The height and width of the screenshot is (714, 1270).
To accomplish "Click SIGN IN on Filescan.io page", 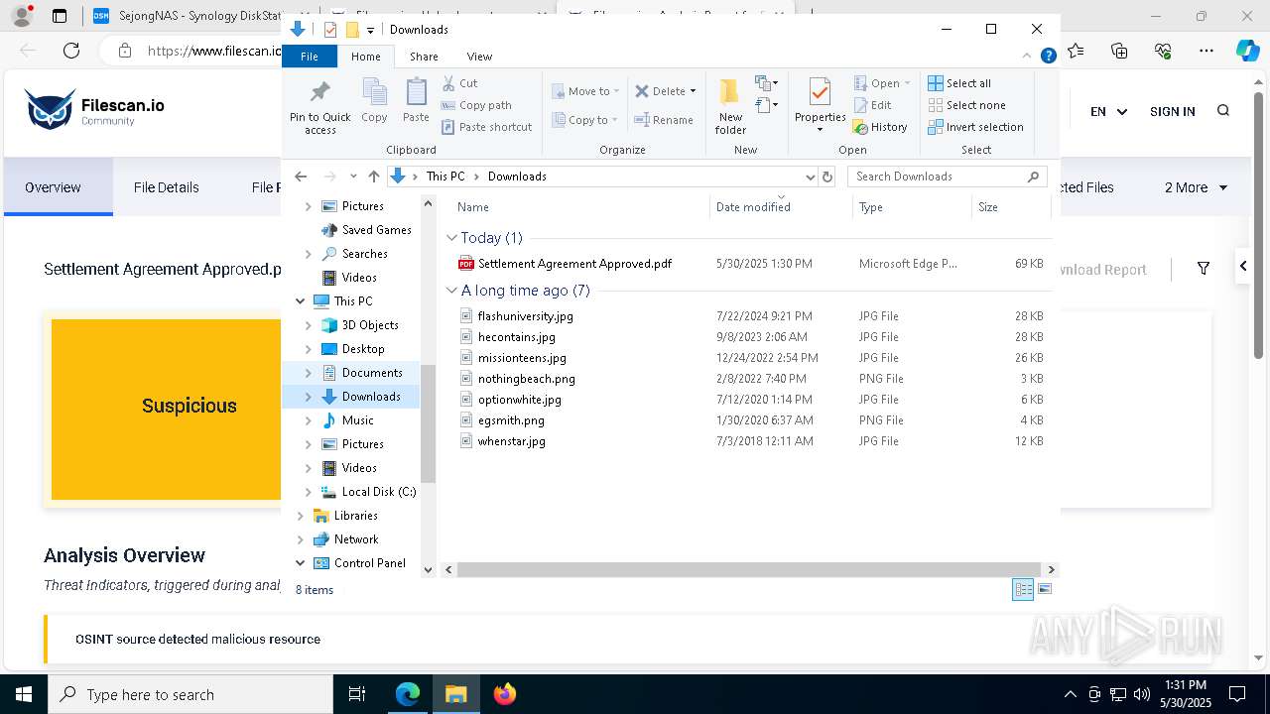I will 1172,112.
